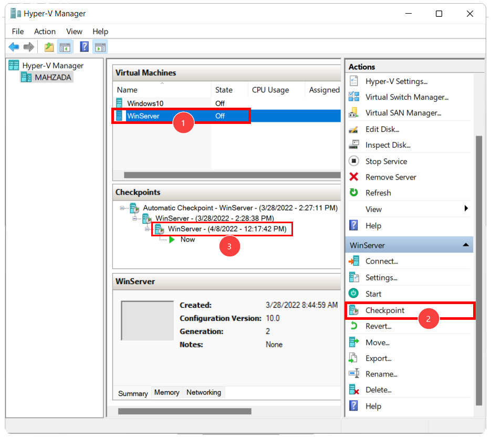Screen dimensions: 491x438
Task: Click Edit Disk action
Action: pos(382,129)
